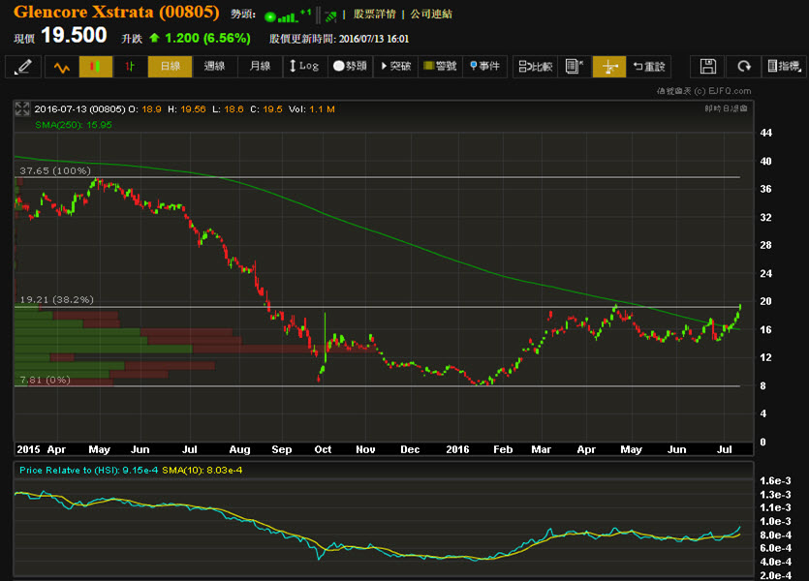Viewport: 809px width, 581px height.
Task: Toggle the 突破 breakout signals
Action: (x=395, y=67)
